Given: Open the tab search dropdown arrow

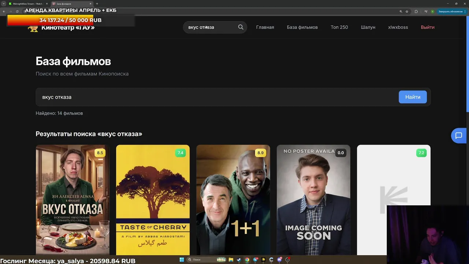Looking at the screenshot, I should pos(3,4).
